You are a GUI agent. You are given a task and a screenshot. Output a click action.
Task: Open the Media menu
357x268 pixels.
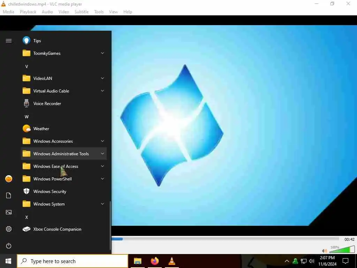[8, 12]
